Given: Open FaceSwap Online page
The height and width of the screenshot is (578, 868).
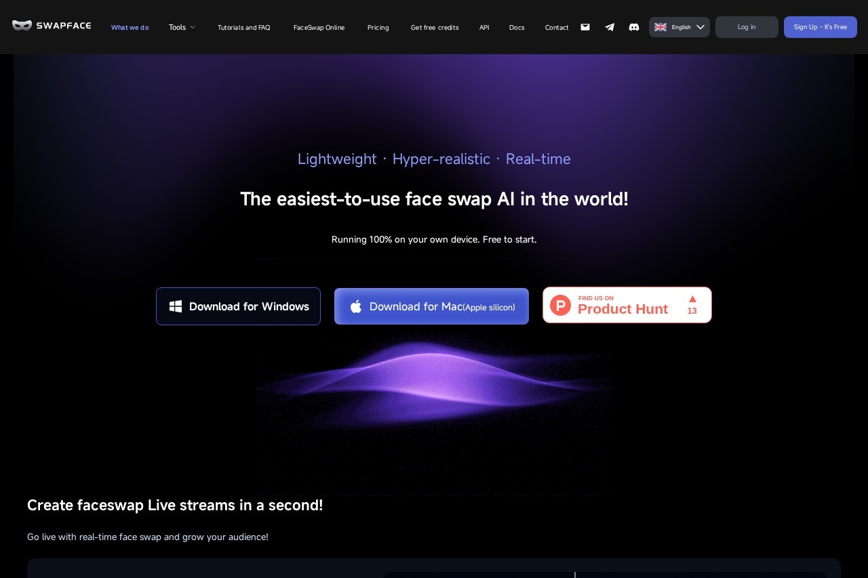Looking at the screenshot, I should click(x=319, y=28).
